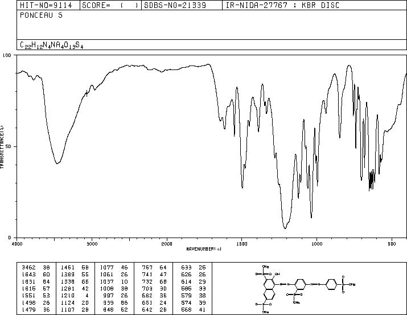
Task: Select peak table entry 1389
Action: pos(68,275)
